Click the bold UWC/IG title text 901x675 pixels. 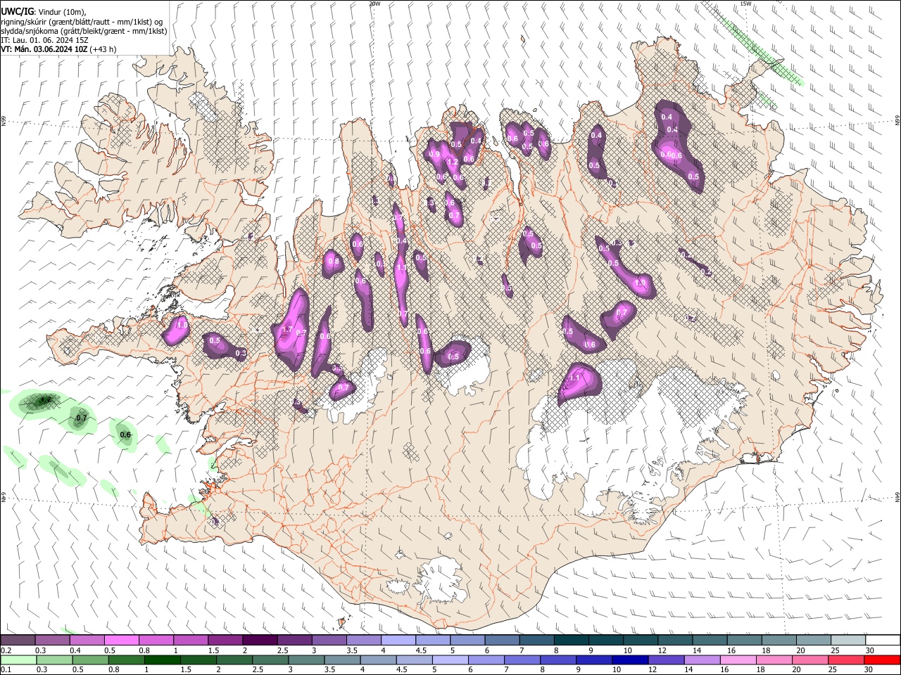pos(16,12)
